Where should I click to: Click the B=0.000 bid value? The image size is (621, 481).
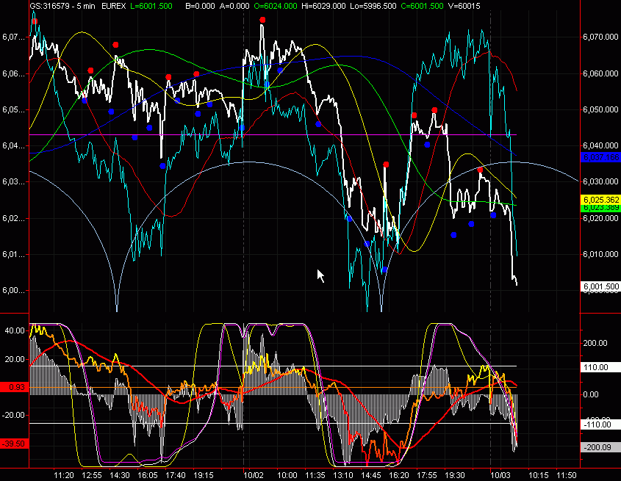point(201,6)
